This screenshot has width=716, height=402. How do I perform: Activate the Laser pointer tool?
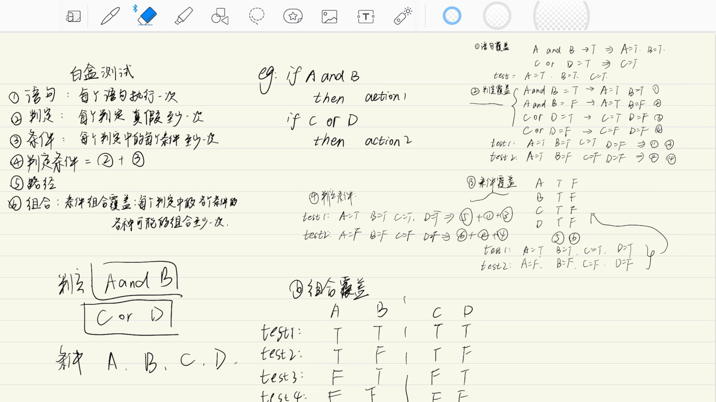[403, 16]
